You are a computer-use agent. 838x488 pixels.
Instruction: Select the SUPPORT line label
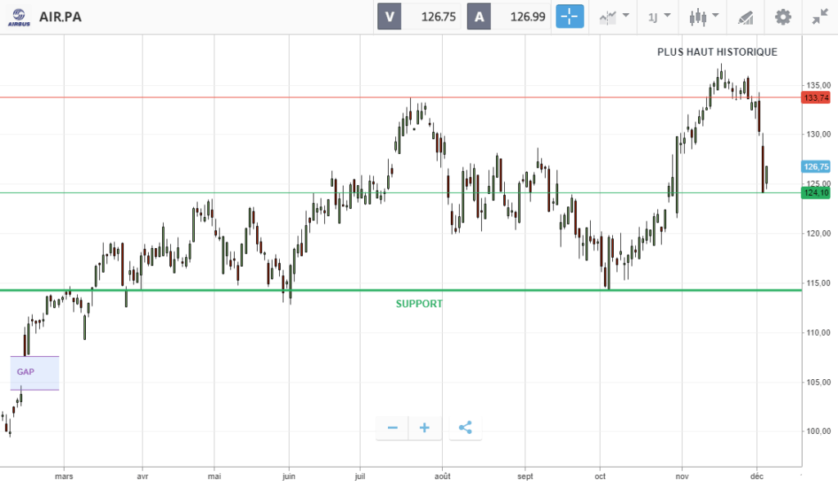pos(419,304)
